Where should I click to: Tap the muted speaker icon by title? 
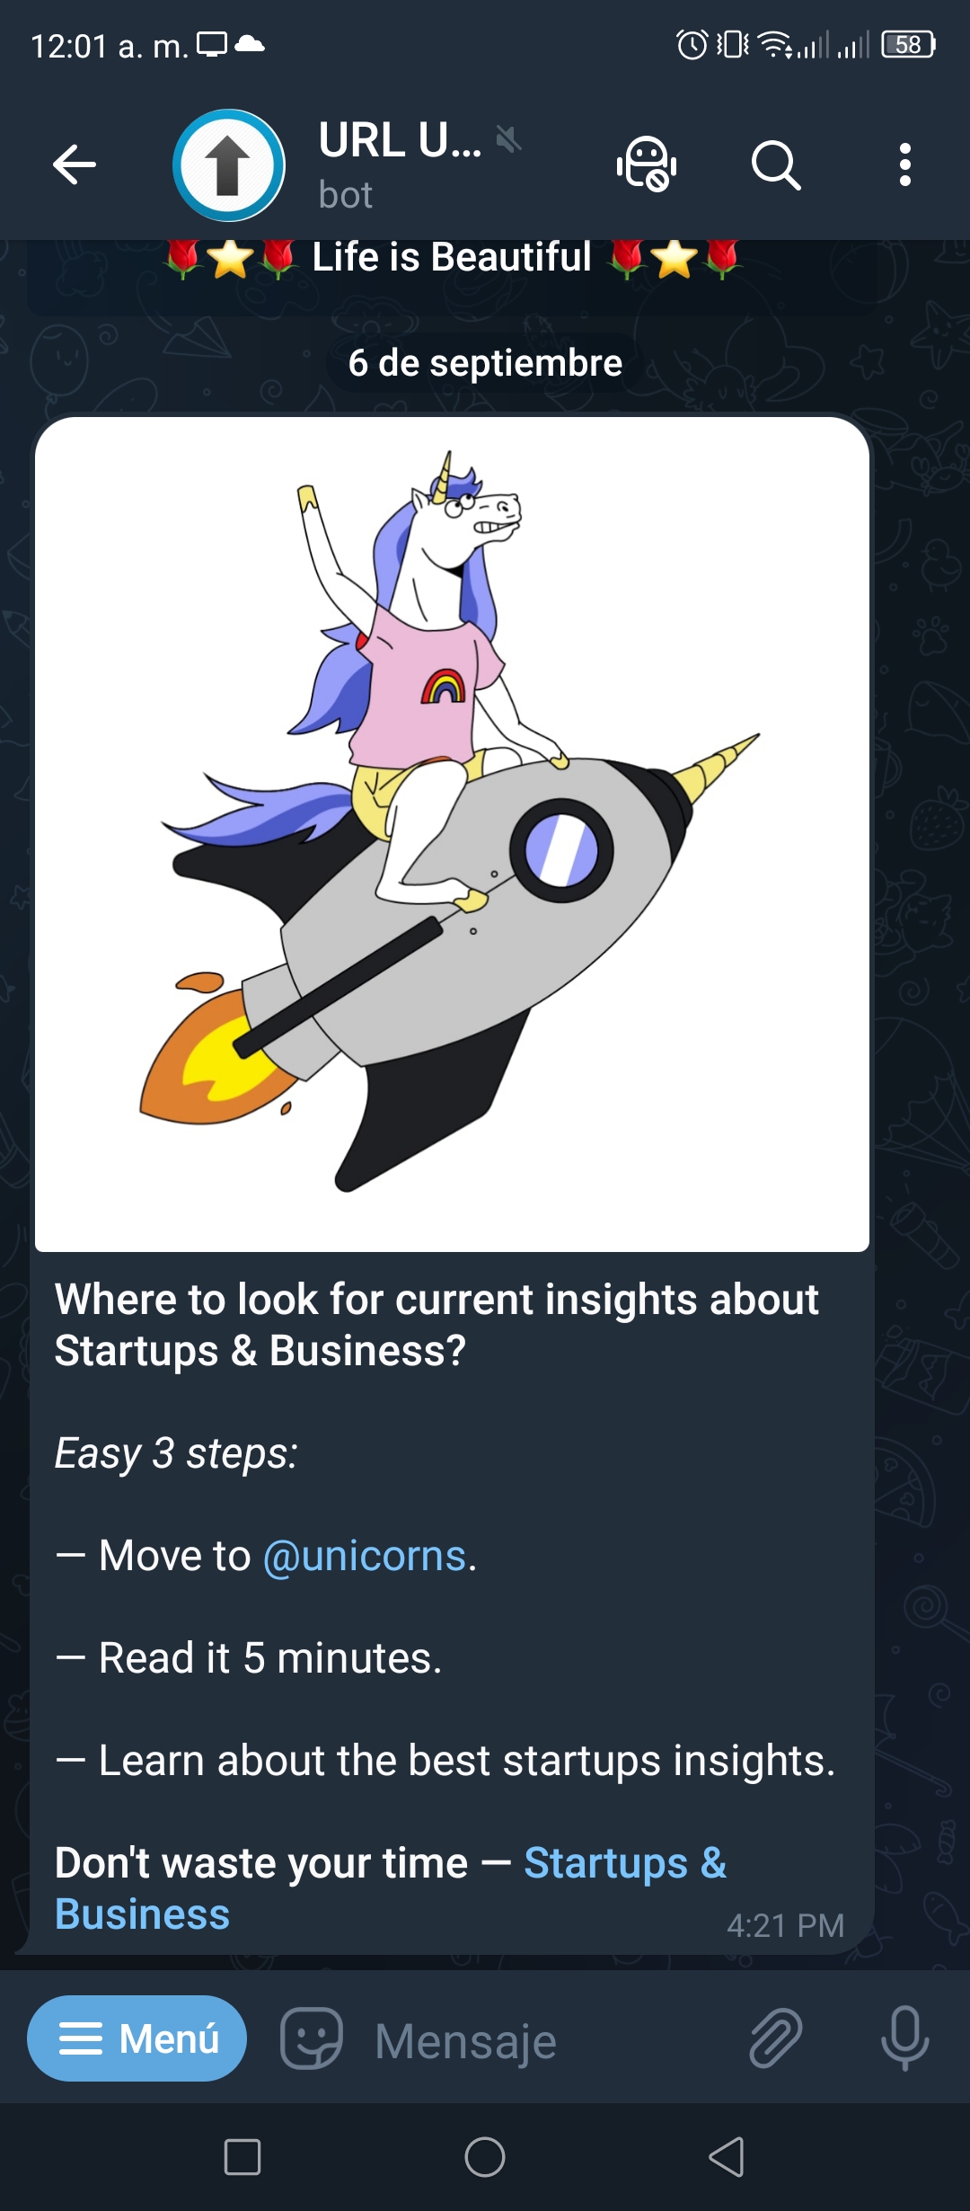click(x=509, y=139)
